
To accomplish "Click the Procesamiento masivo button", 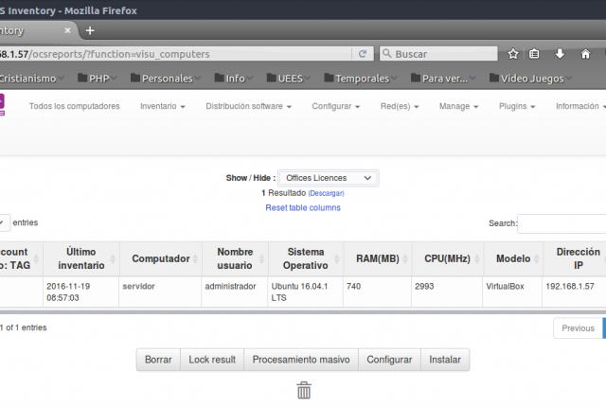I will 301,360.
